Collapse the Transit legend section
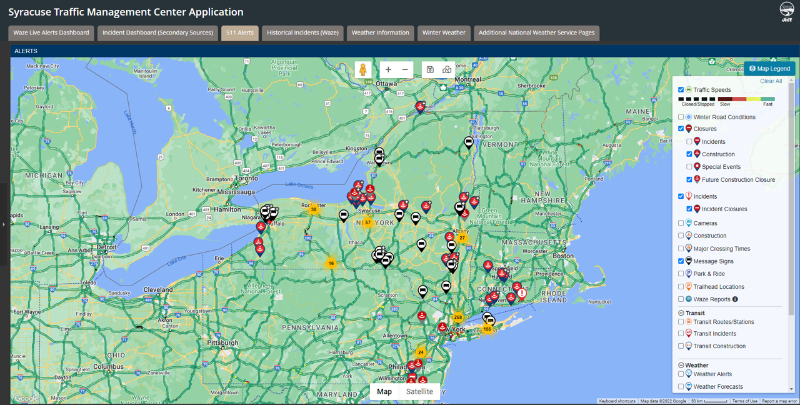The image size is (800, 405). (x=681, y=313)
